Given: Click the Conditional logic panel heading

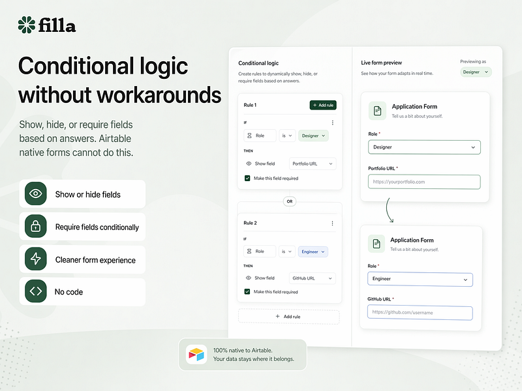Looking at the screenshot, I should (258, 63).
